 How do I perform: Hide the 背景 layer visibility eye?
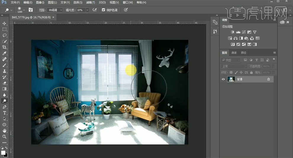coord(223,79)
